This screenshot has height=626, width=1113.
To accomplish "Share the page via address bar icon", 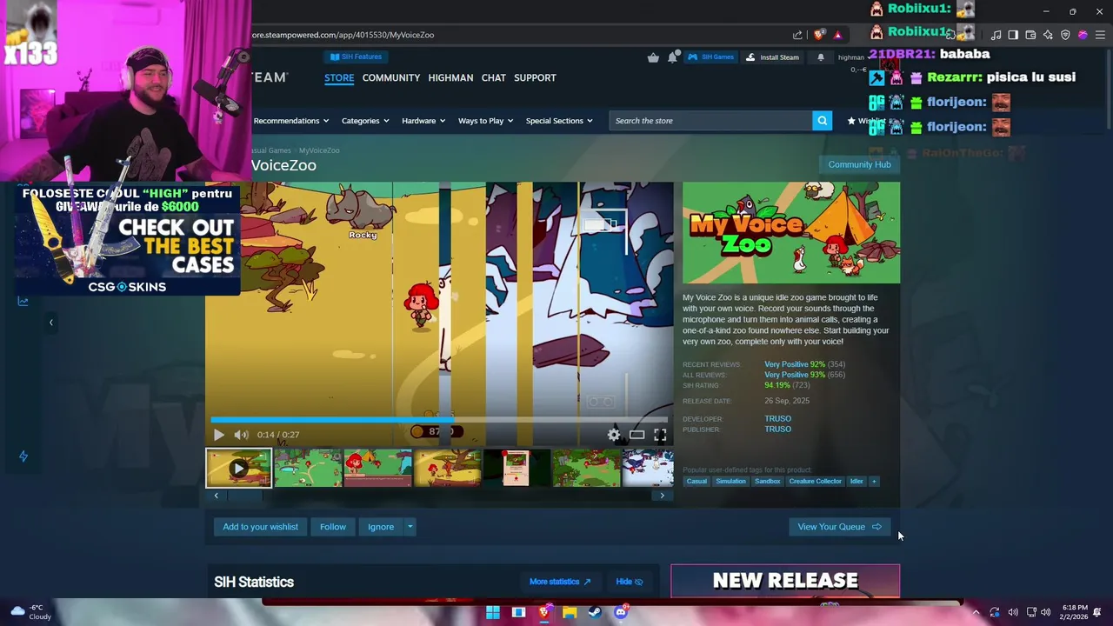I will coord(797,35).
